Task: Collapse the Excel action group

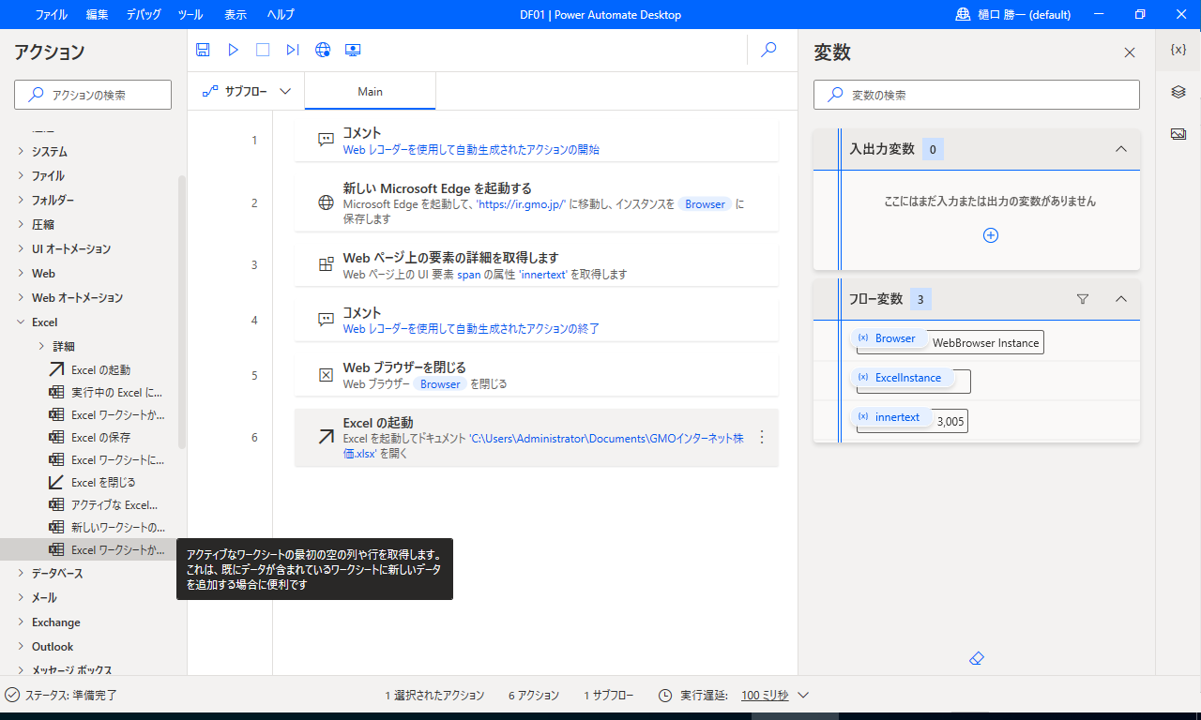Action: click(22, 322)
